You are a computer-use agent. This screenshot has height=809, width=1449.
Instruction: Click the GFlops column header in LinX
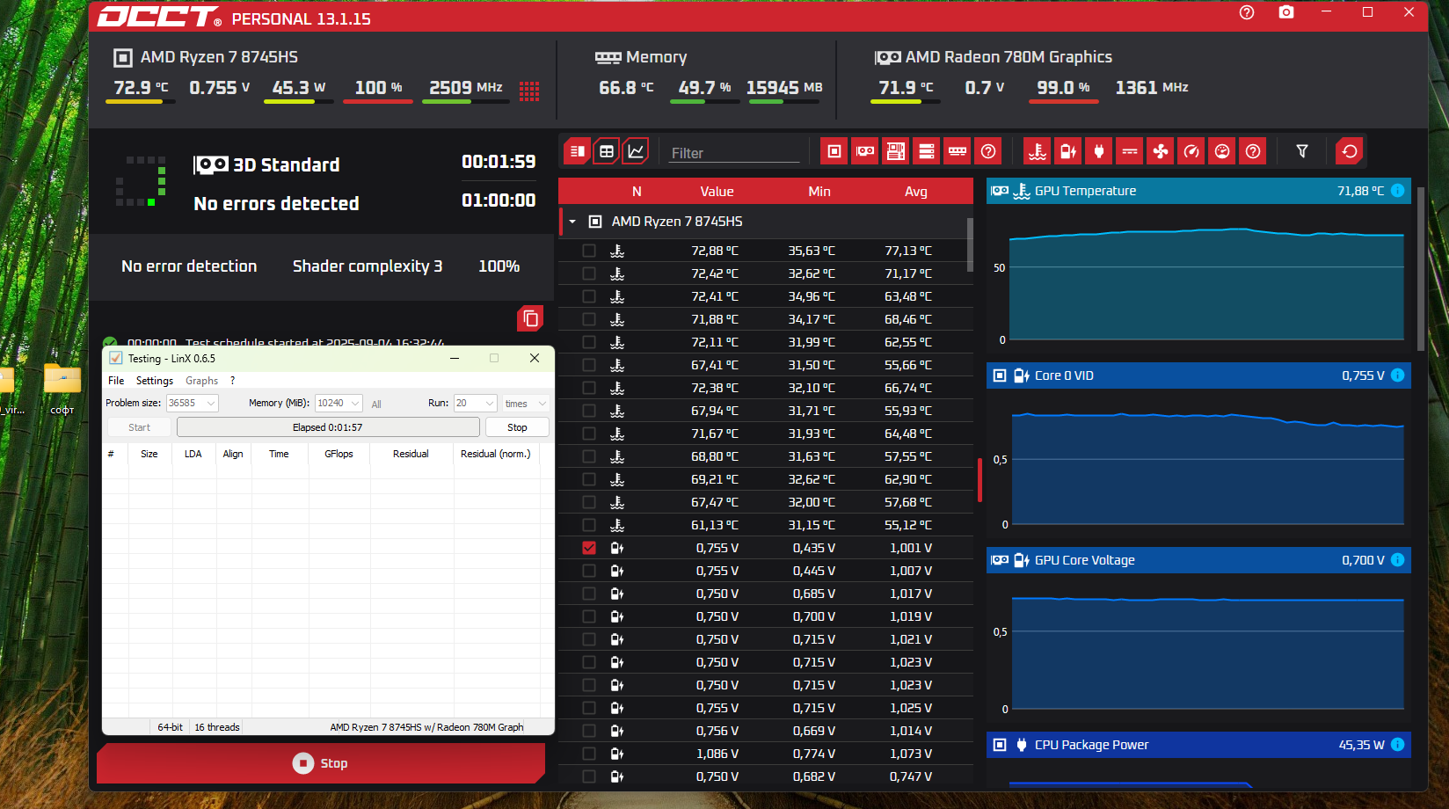[339, 454]
